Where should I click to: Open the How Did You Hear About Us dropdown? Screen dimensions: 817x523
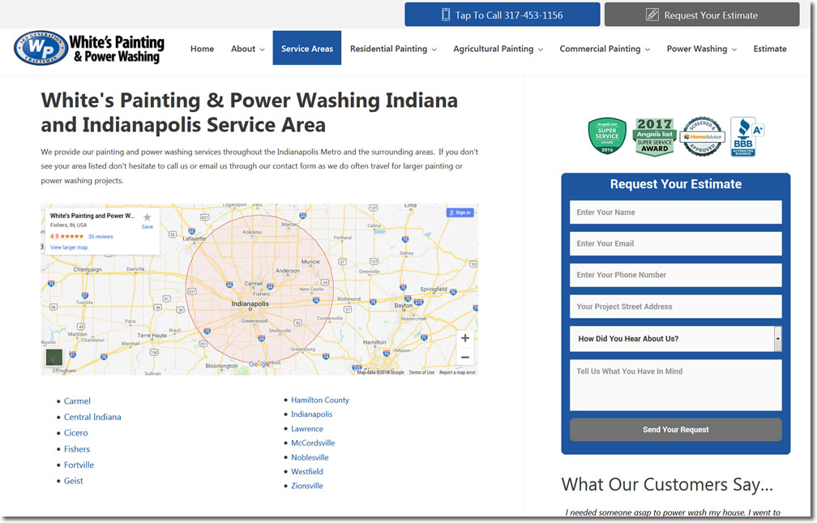click(676, 339)
